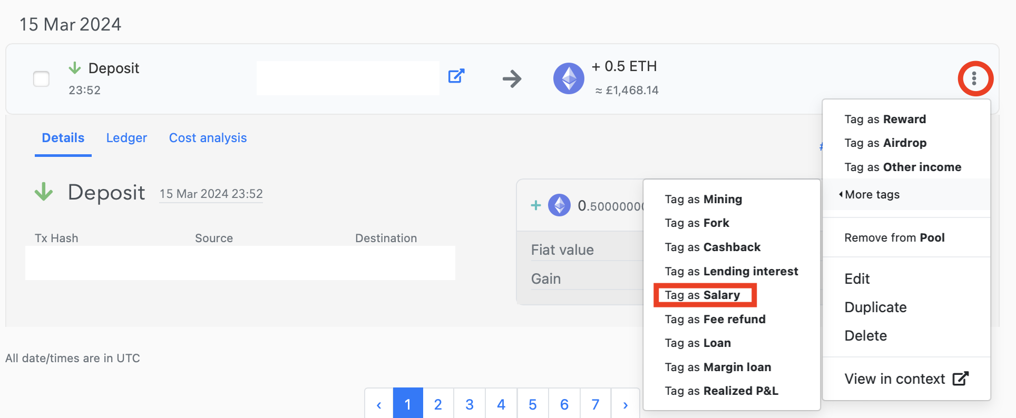Click the large green deposit arrow in Details

tap(44, 192)
